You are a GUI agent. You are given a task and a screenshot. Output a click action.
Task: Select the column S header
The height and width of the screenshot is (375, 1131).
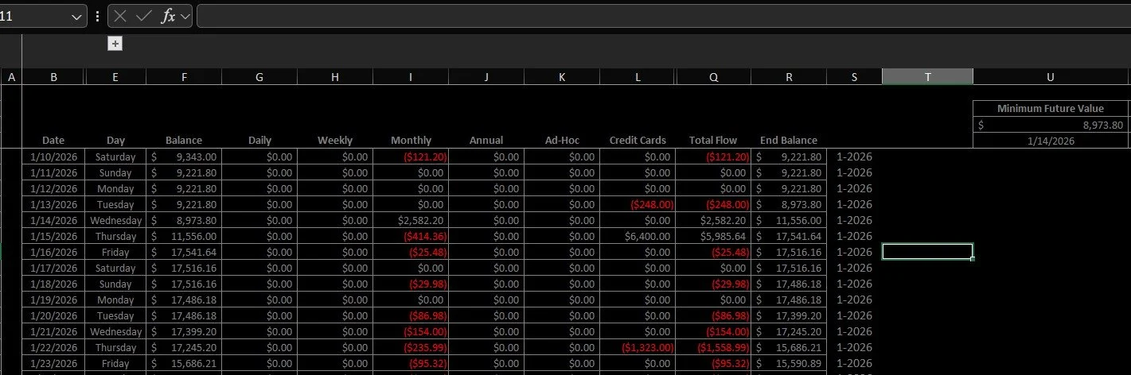(x=854, y=77)
